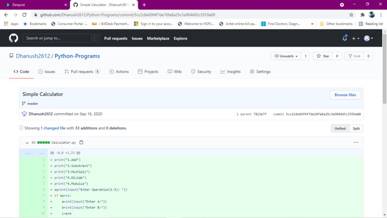
Task: Expand the Unwatch dropdown
Action: pyautogui.click(x=286, y=56)
